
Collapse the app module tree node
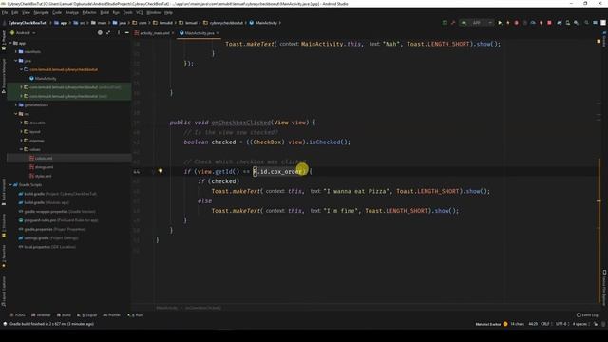tap(10, 43)
